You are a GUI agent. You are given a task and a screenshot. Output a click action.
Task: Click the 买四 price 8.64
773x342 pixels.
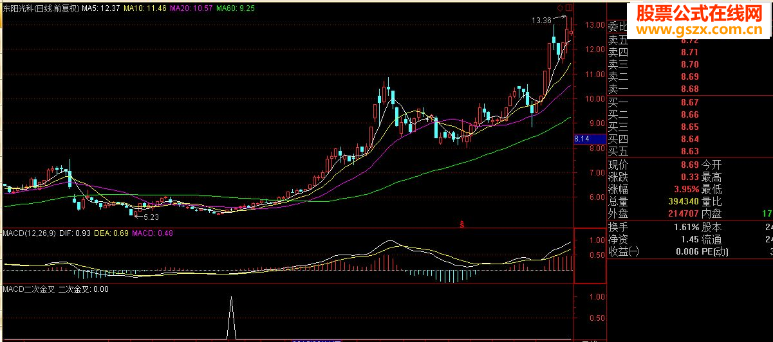(x=689, y=139)
